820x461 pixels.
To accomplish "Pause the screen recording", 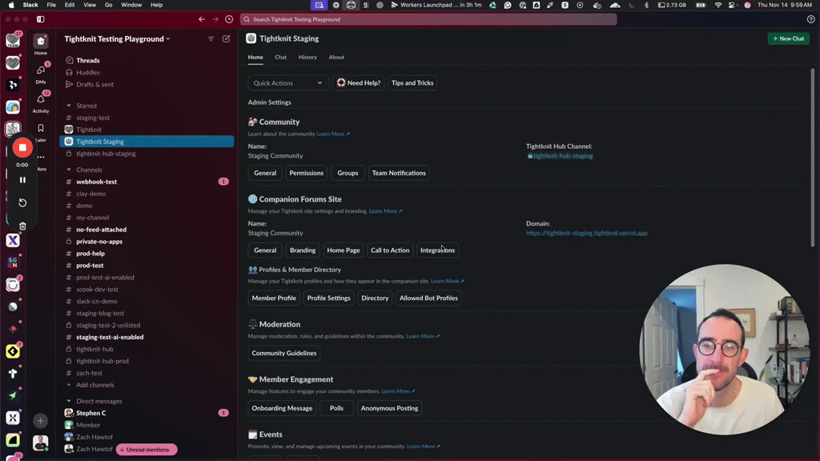I will [22, 180].
